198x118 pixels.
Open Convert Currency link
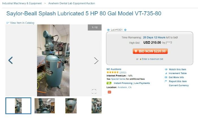(x=179, y=85)
